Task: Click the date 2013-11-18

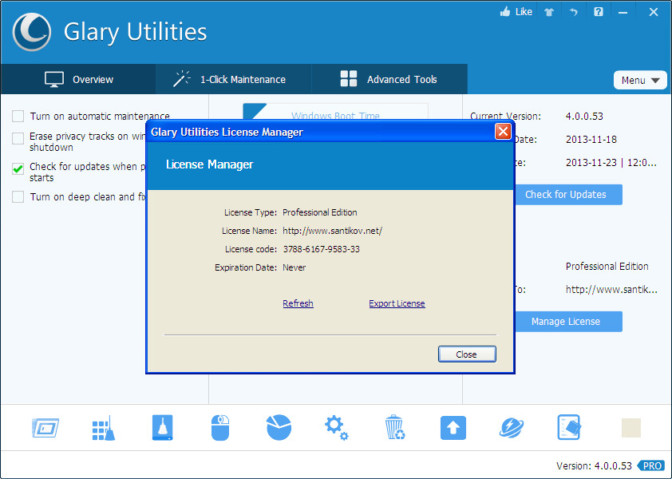Action: tap(591, 140)
